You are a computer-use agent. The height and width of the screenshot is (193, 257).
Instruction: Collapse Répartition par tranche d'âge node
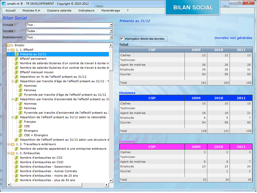pyautogui.click(x=13, y=81)
